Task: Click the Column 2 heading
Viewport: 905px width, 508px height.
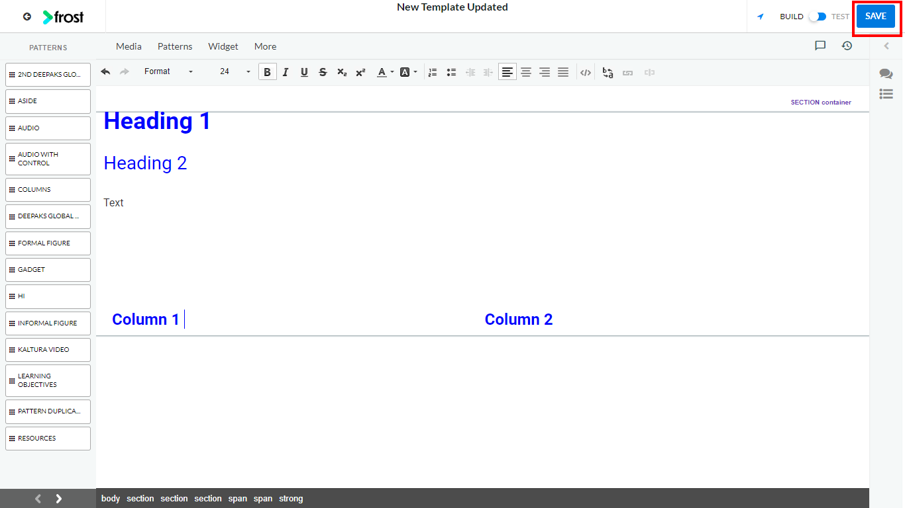Action: pyautogui.click(x=519, y=319)
